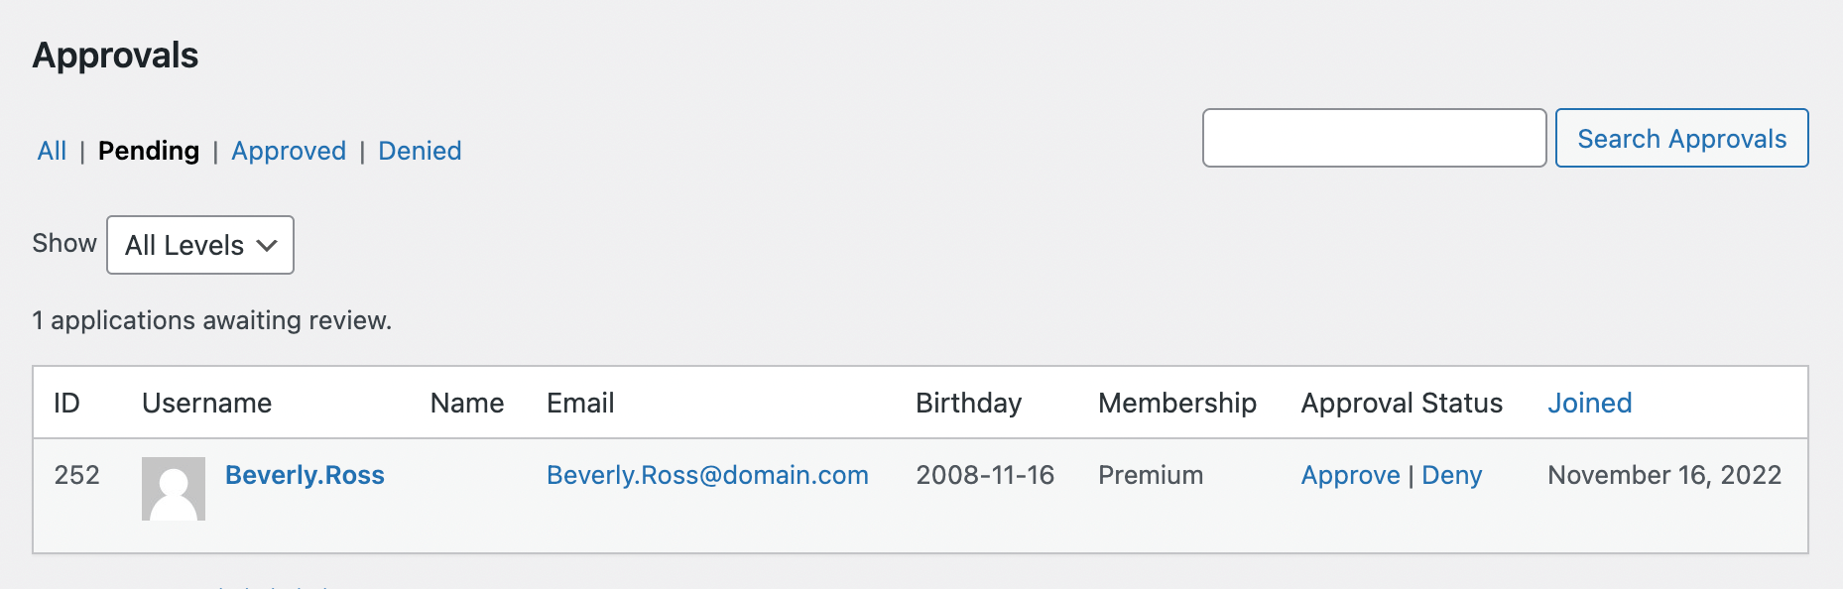Open the Beverly.Ross username link
Viewport: 1843px width, 589px height.
point(305,476)
